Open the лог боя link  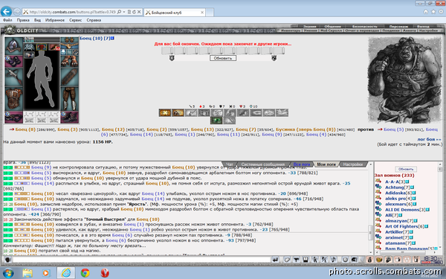429,139
